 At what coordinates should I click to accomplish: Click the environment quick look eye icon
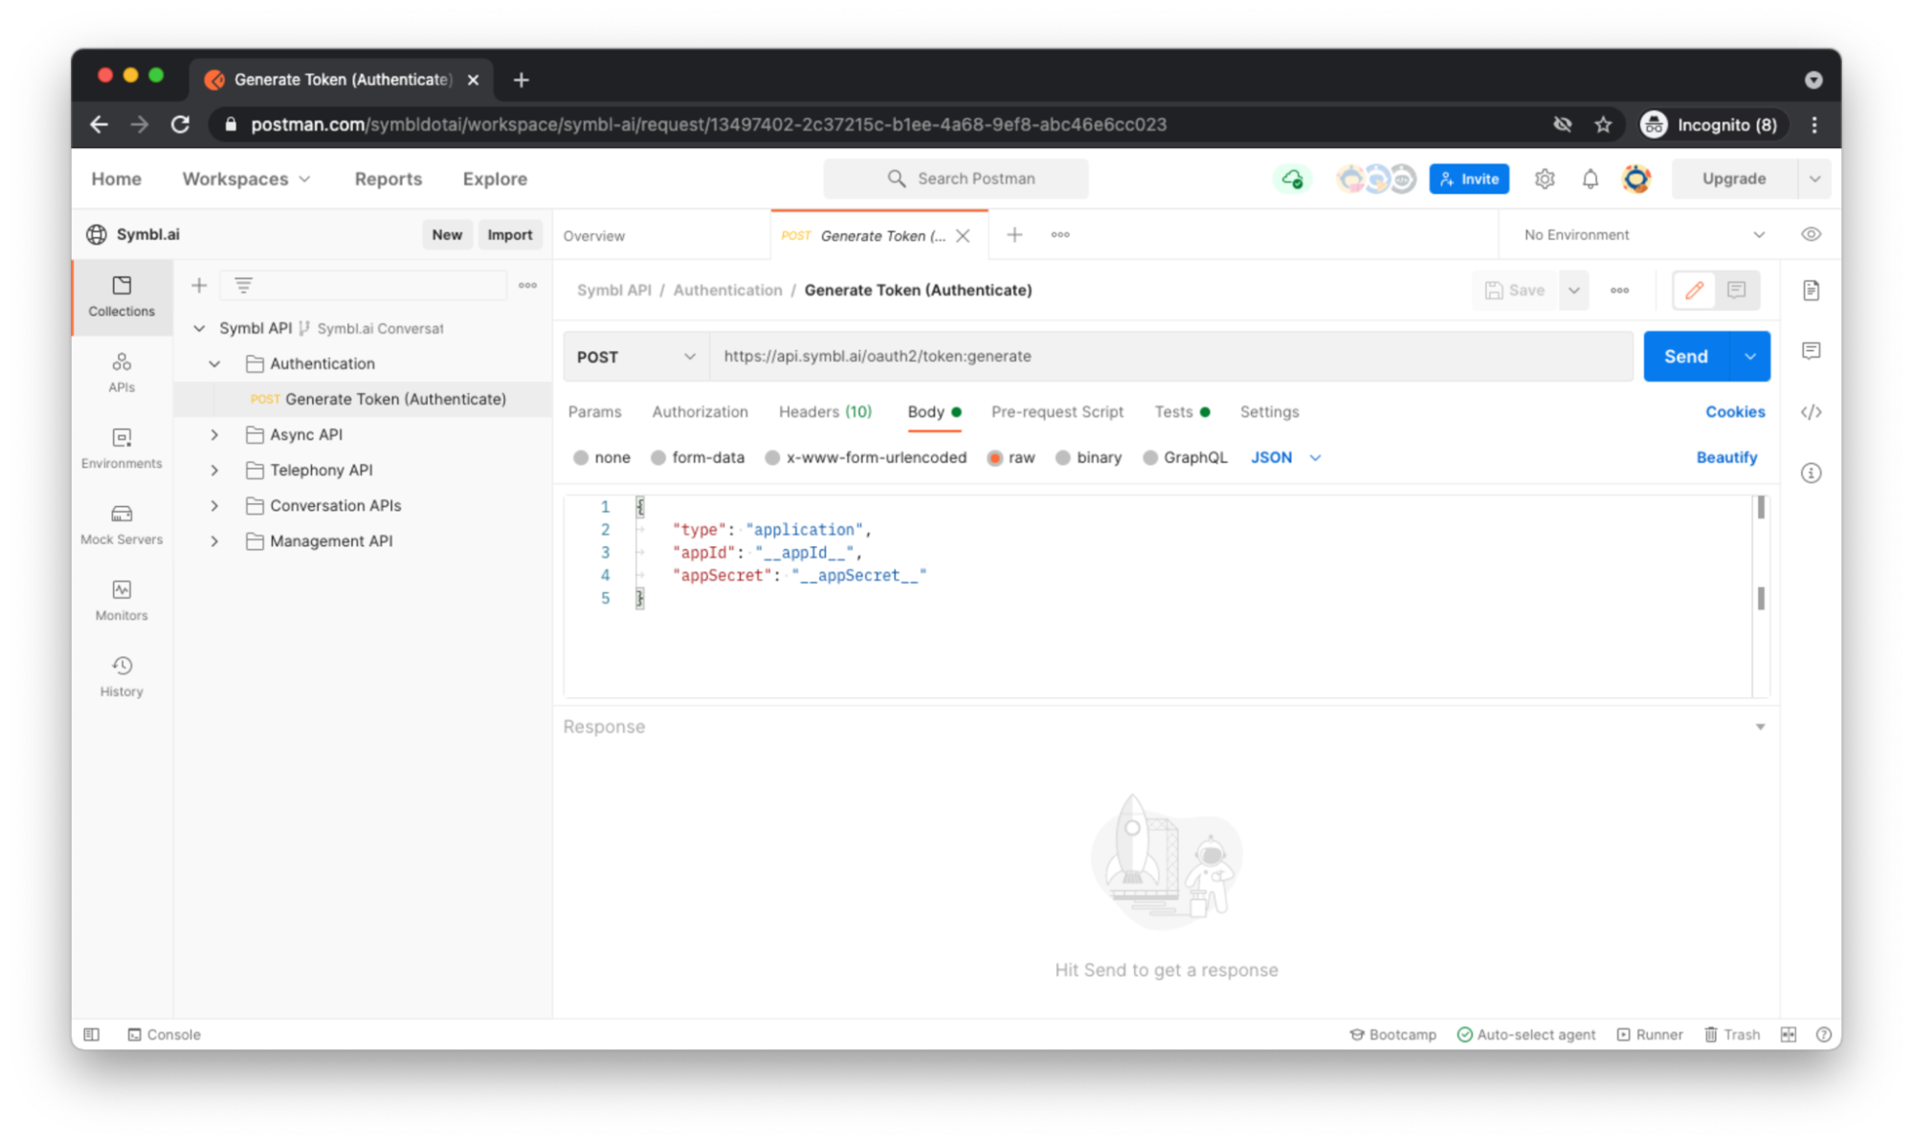(1811, 234)
